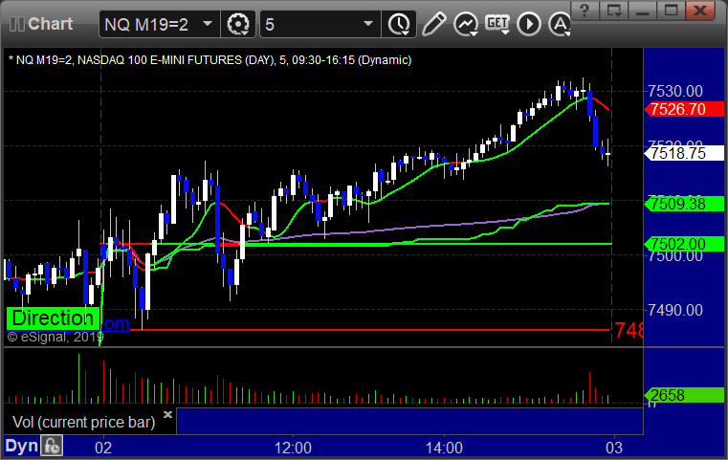
Task: Click the red 7526.70 price marker
Action: (684, 109)
